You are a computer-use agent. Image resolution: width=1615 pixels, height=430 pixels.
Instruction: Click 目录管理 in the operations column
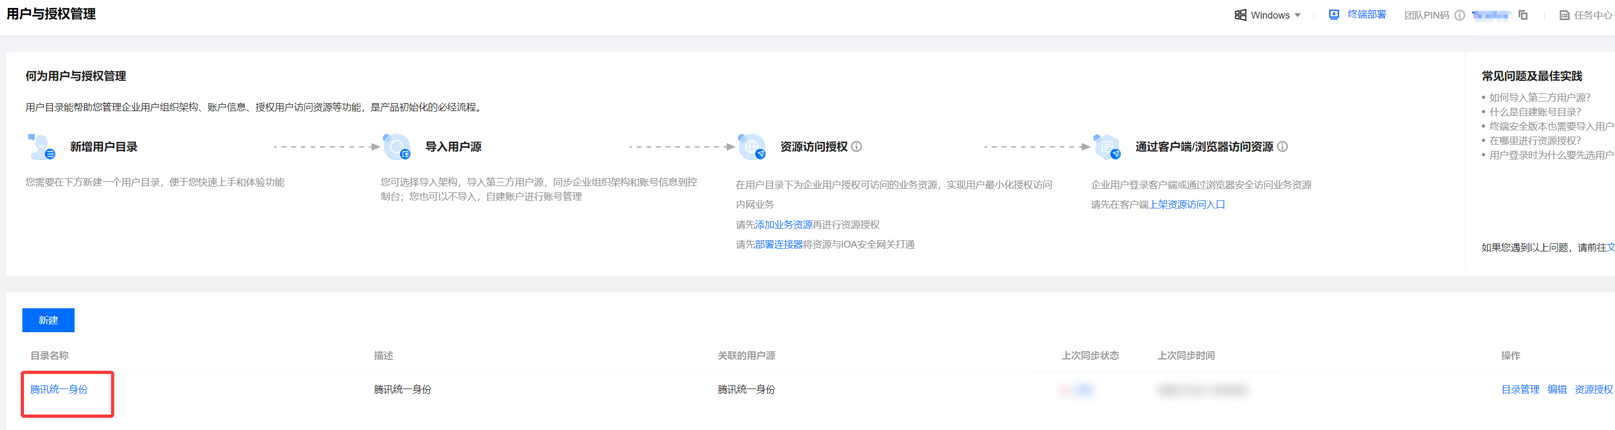(x=1520, y=389)
